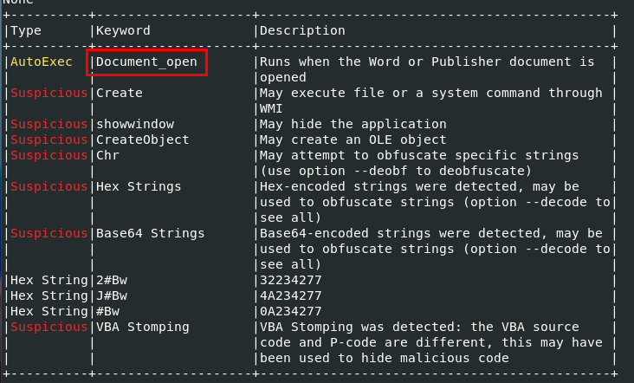This screenshot has width=634, height=383.
Task: Click the Chr keyword entry
Action: point(107,156)
